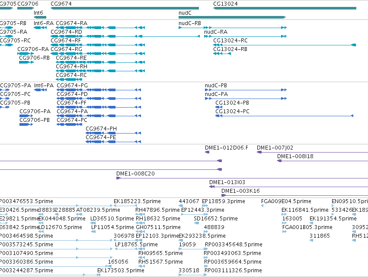Click the Int6-PA protein label
The width and height of the screenshot is (368, 277).
pos(44,86)
